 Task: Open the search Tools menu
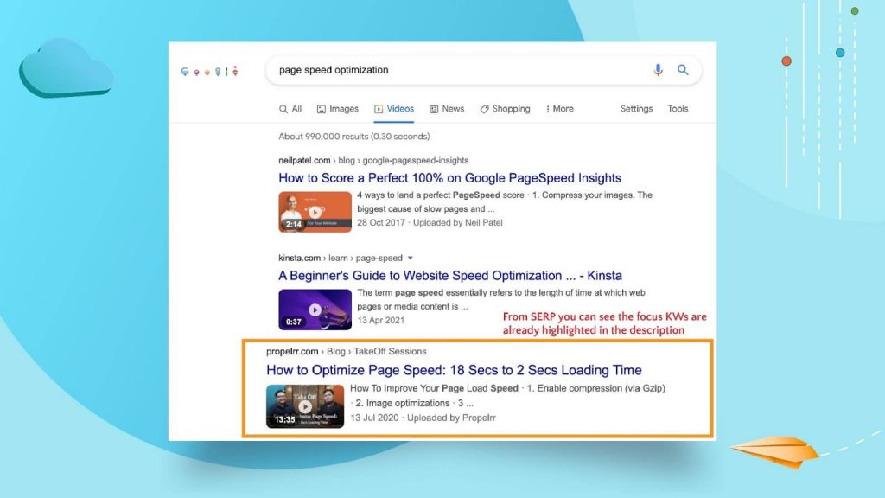[x=678, y=109]
